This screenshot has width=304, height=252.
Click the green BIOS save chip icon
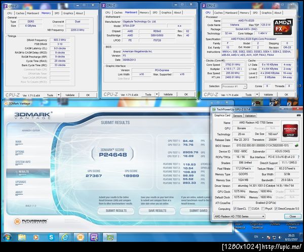pos(296,145)
